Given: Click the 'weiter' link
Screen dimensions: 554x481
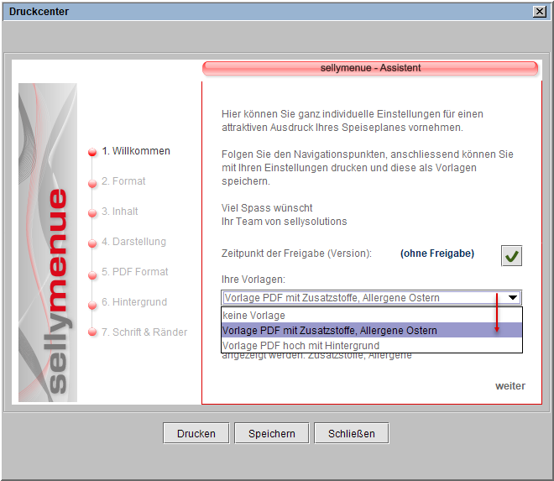Looking at the screenshot, I should 510,386.
